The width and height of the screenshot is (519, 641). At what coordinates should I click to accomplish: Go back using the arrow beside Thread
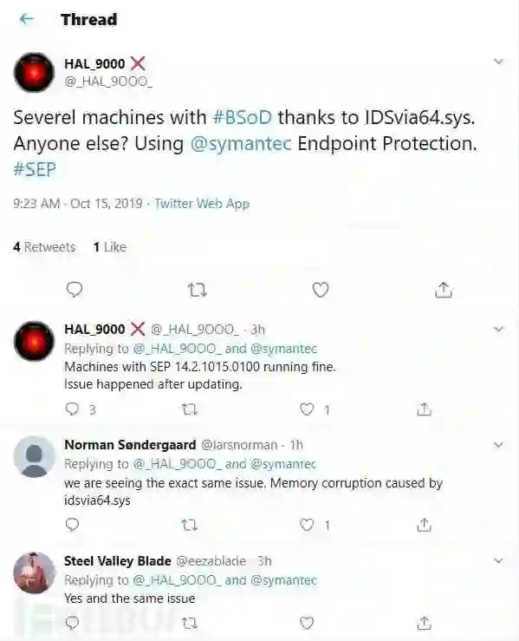tap(27, 19)
